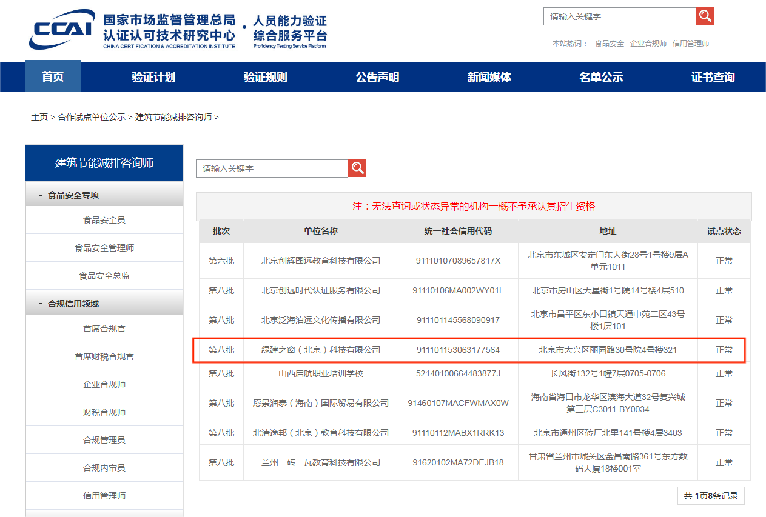Image resolution: width=766 pixels, height=517 pixels.
Task: Click the 单位名称 column header
Action: pos(321,232)
